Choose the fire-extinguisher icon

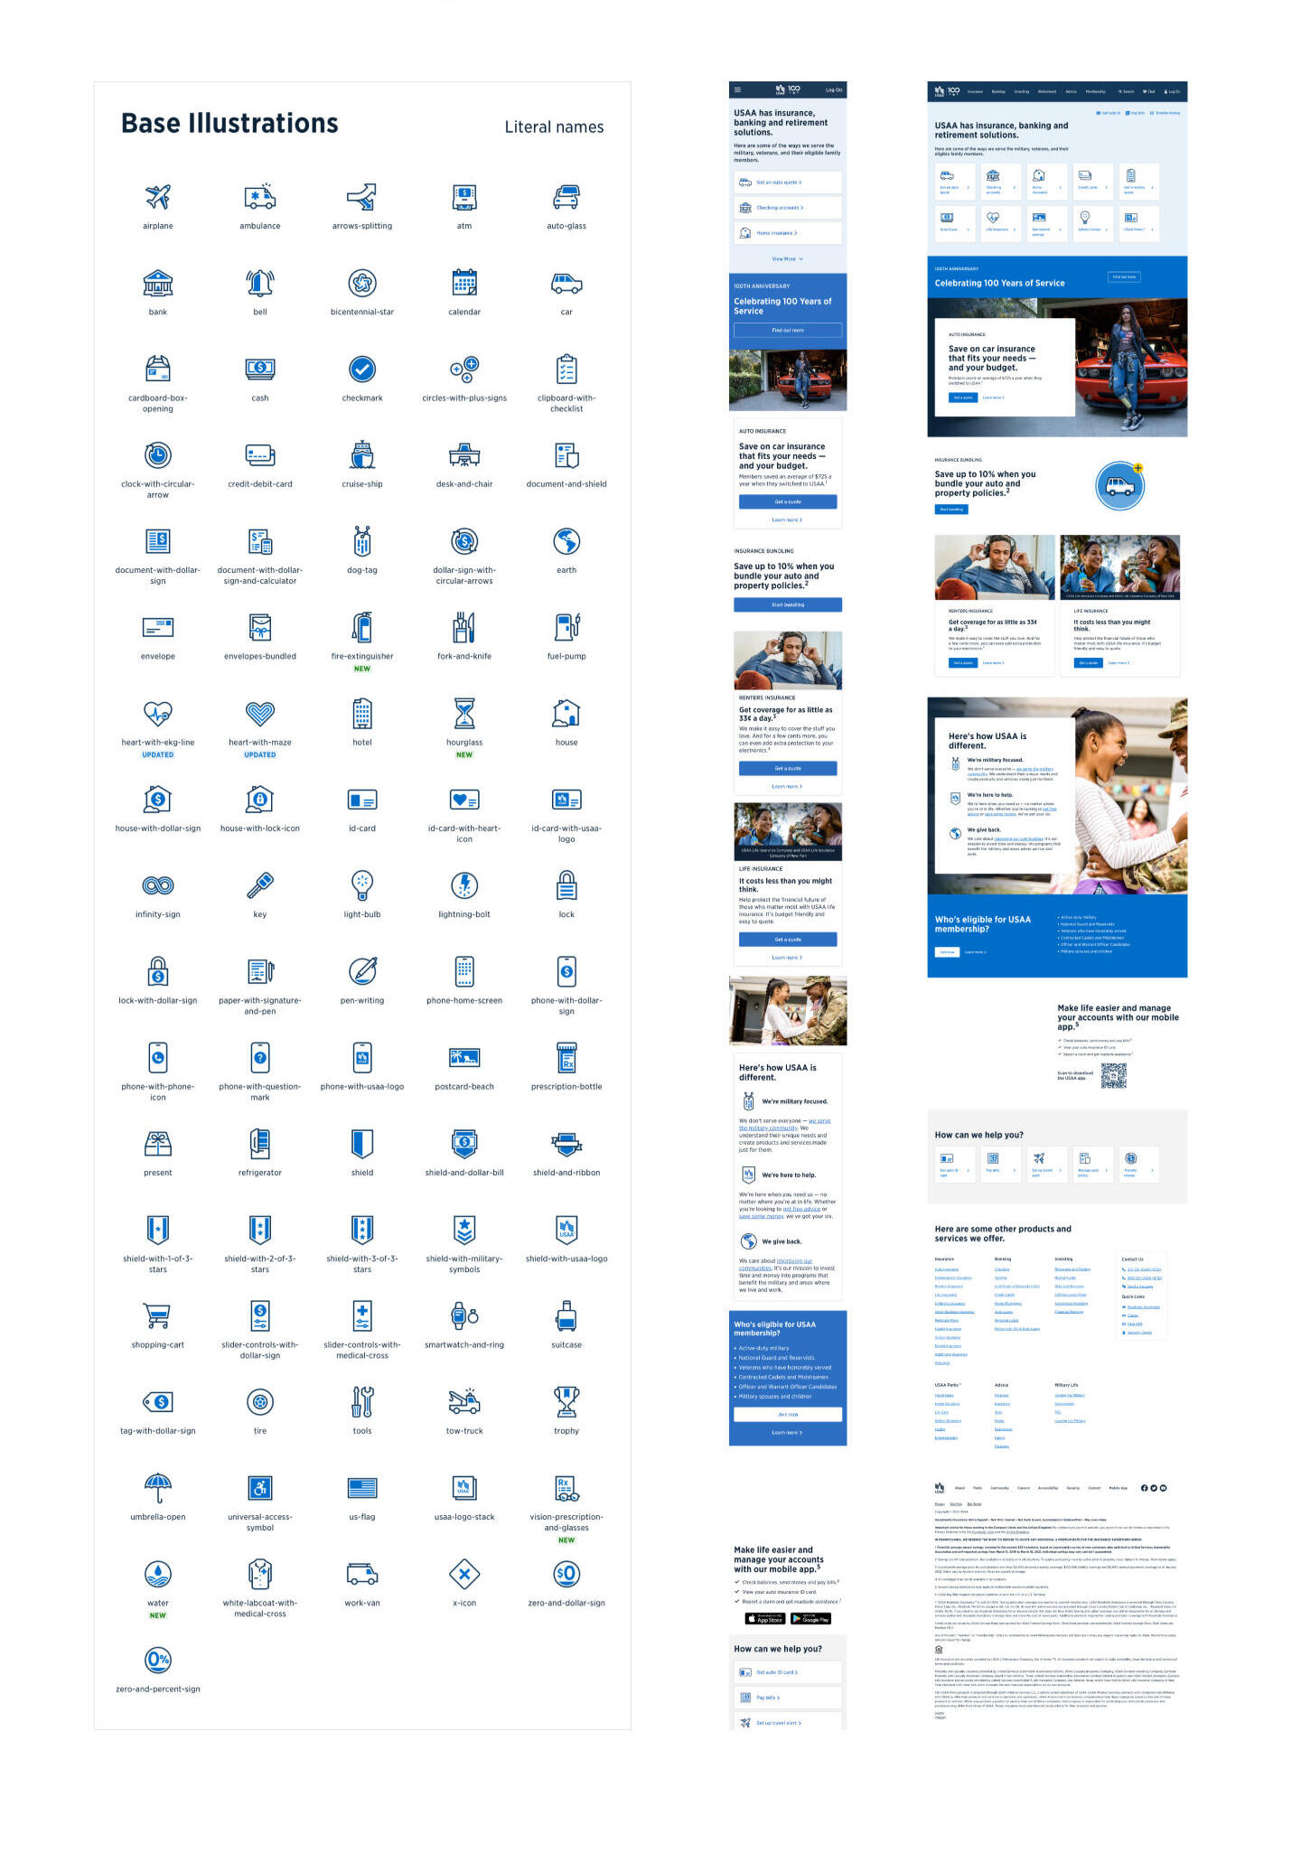pos(362,627)
